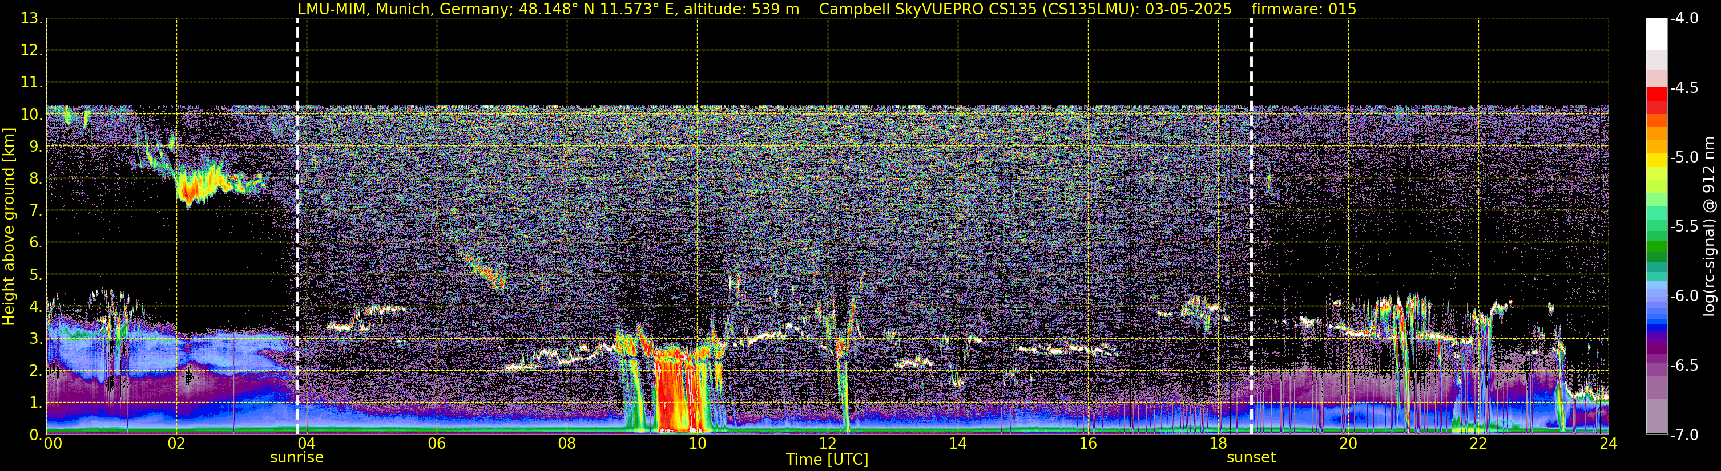1721x471 pixels.
Task: Click the "sunset" label below the axis
Action: coord(1251,458)
